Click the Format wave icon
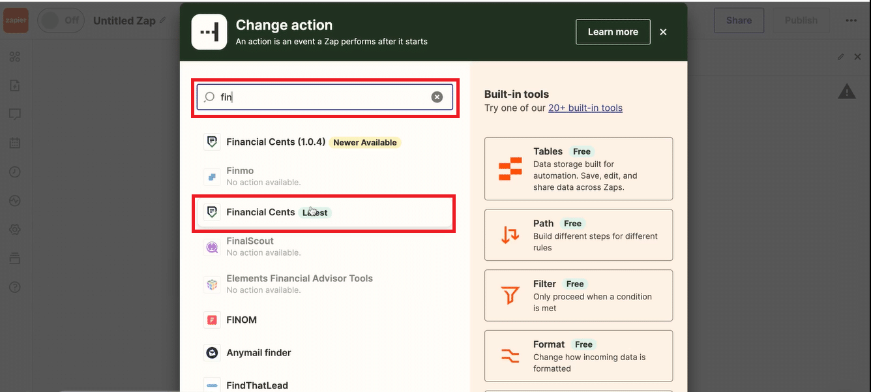This screenshot has width=871, height=392. click(x=510, y=356)
